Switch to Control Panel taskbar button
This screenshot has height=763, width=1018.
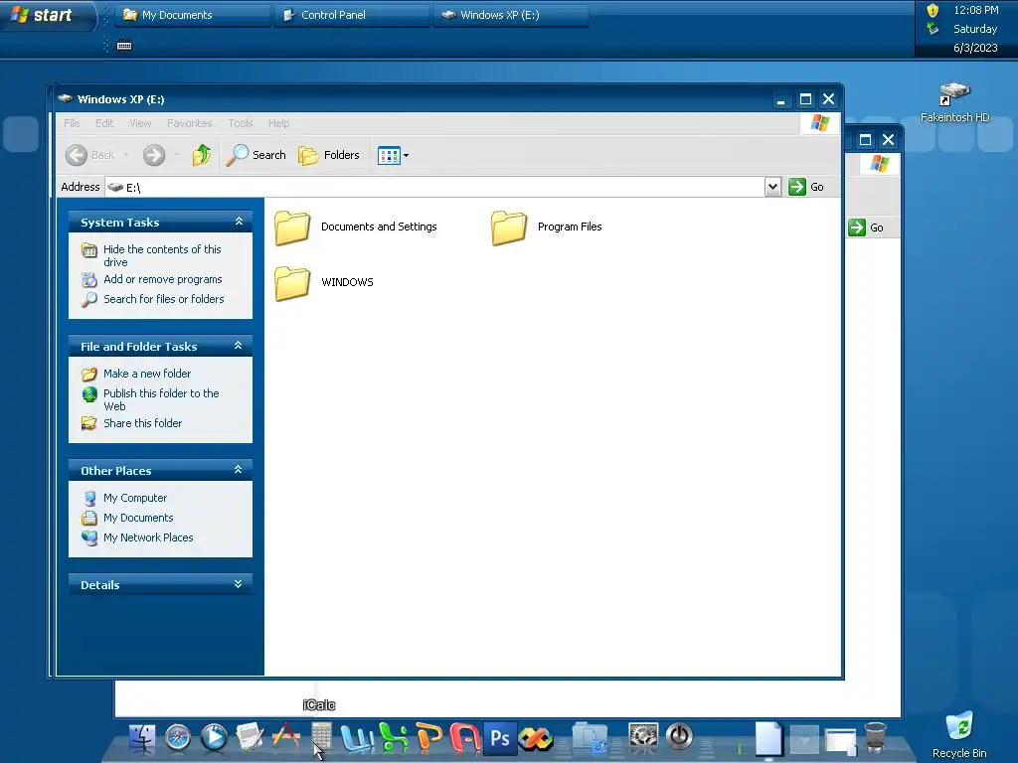pyautogui.click(x=351, y=15)
